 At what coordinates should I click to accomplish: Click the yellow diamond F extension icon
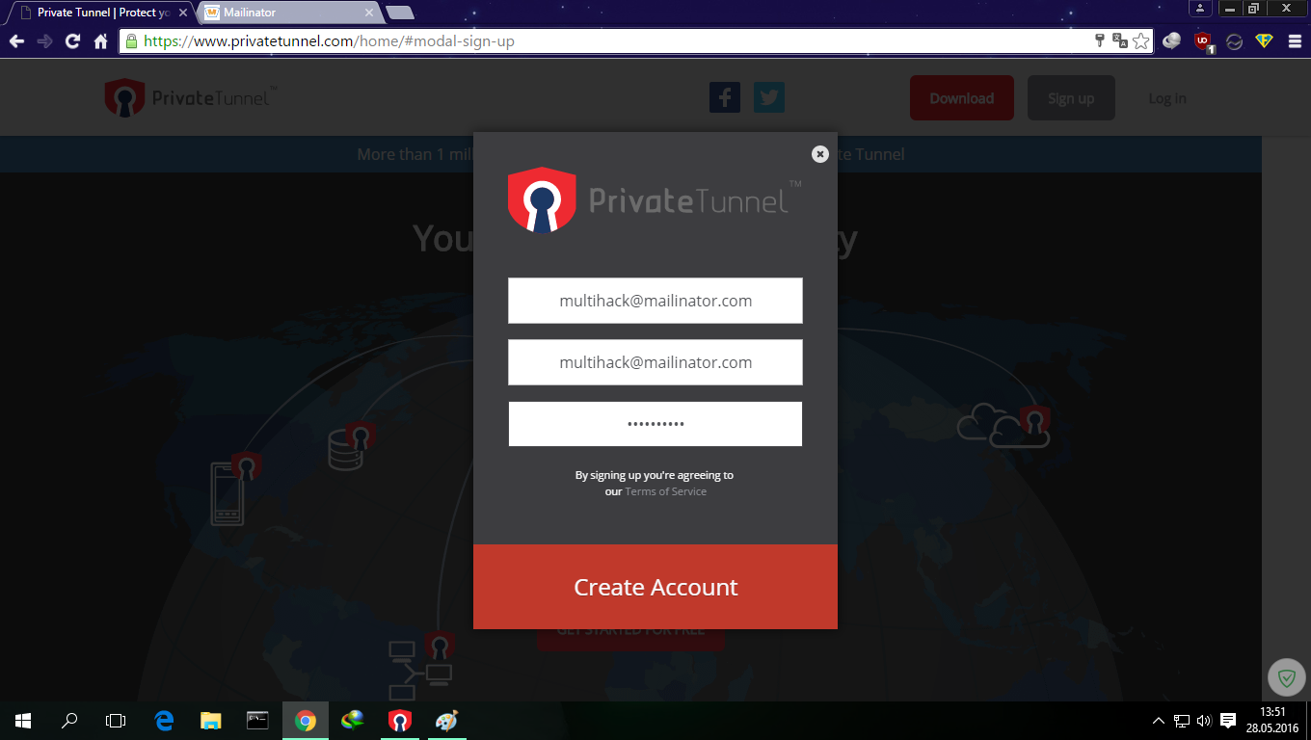pos(1264,41)
